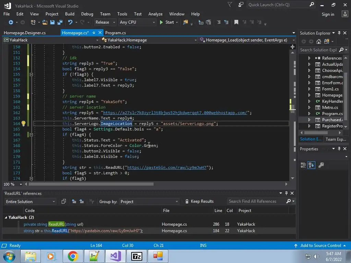Open the Debug menu

coord(87,14)
